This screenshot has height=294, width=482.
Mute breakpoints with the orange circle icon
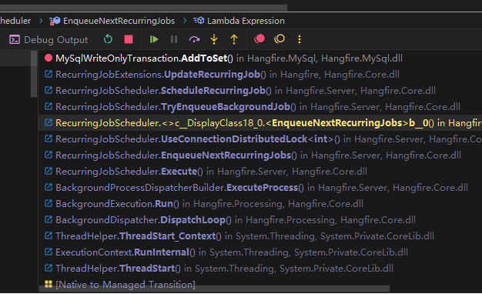coord(279,39)
